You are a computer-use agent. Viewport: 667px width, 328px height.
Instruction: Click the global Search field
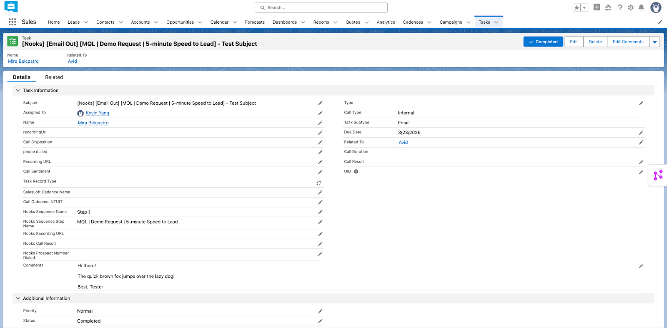321,7
